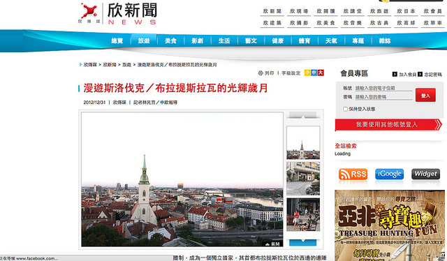Click the Widget badge icon

425,174
